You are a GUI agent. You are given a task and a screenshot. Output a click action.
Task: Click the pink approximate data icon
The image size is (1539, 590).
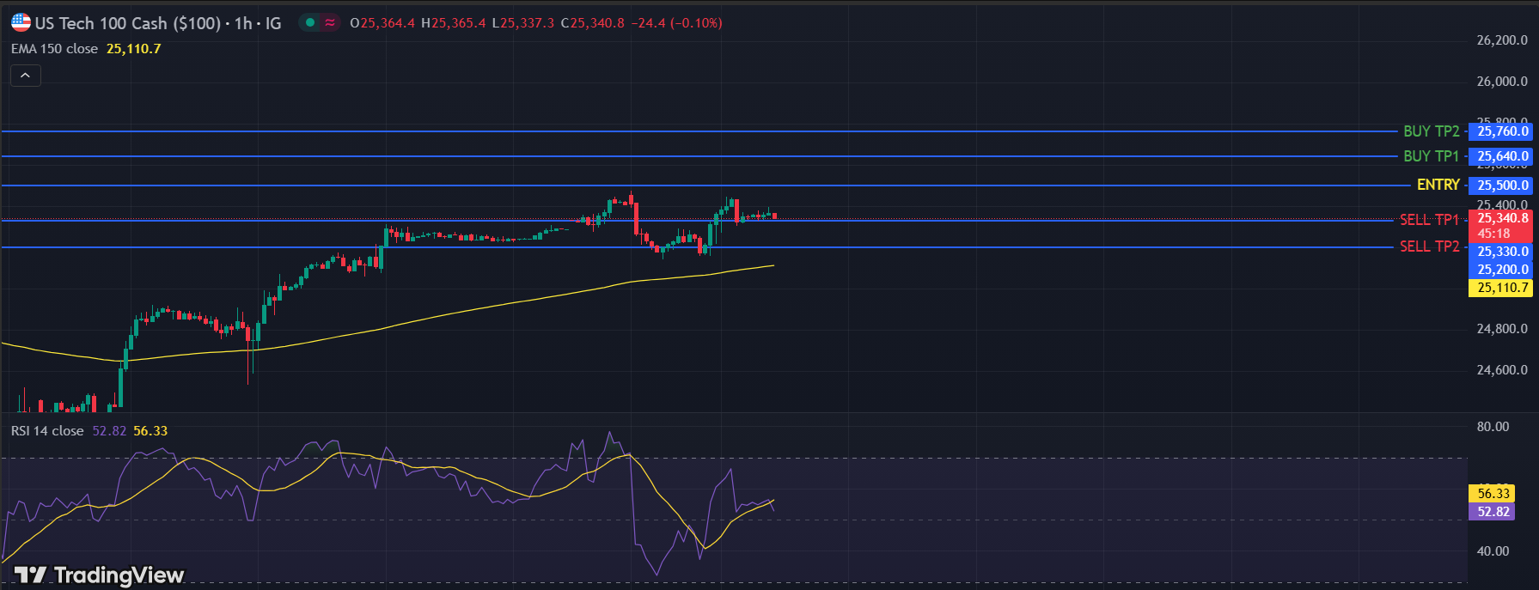pos(330,23)
